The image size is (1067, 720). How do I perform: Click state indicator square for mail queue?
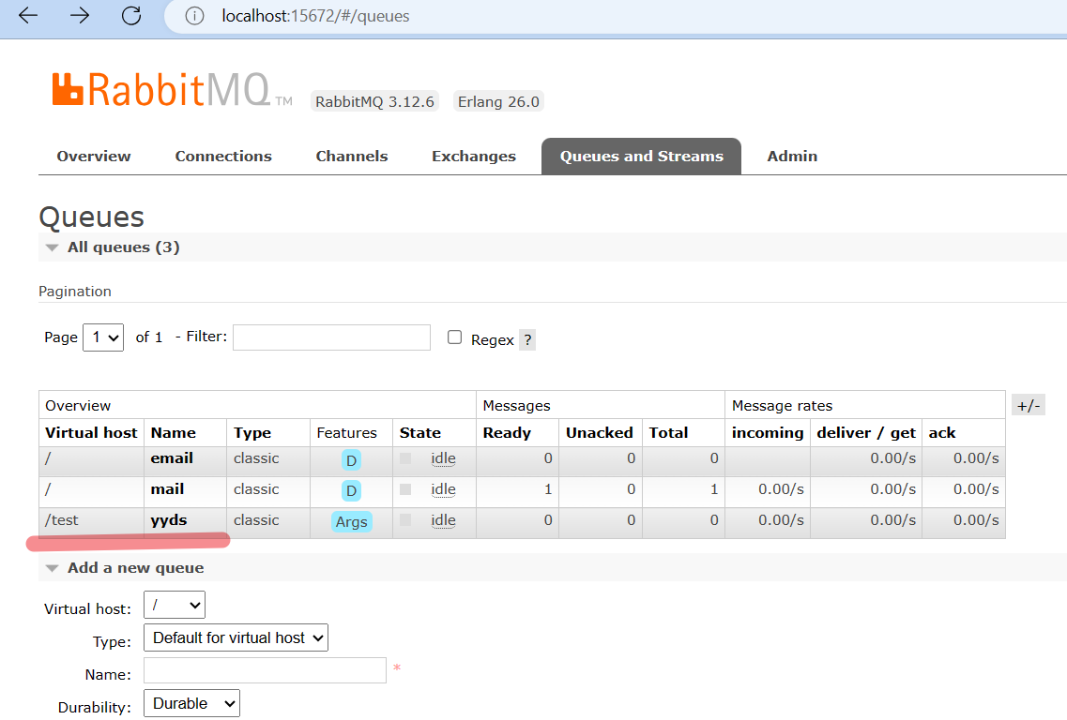tap(405, 488)
